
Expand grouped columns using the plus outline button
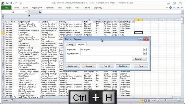pos(29,15)
